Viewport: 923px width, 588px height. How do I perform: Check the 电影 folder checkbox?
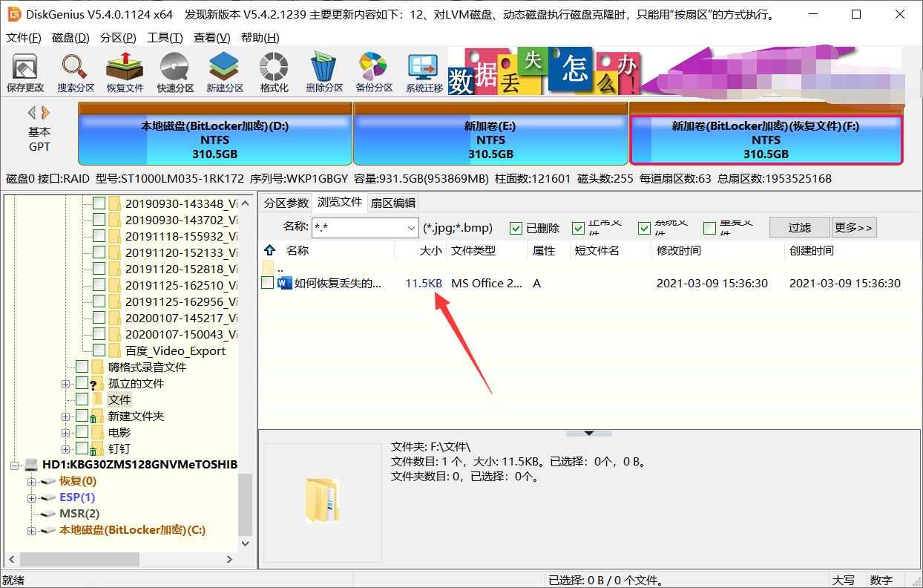[82, 432]
